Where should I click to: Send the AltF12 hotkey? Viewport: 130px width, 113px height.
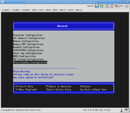79,10
